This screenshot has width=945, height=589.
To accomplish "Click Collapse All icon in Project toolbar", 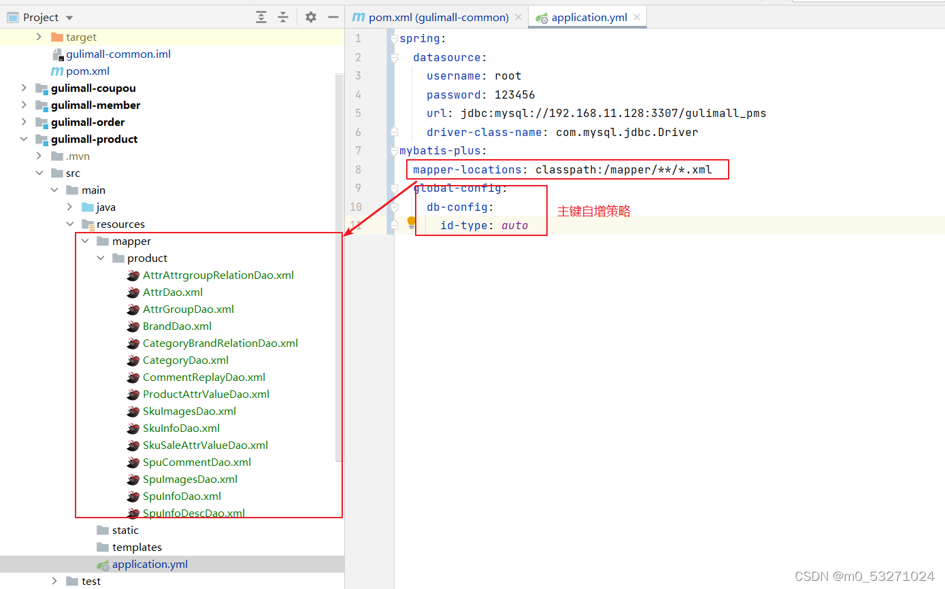I will coord(284,17).
